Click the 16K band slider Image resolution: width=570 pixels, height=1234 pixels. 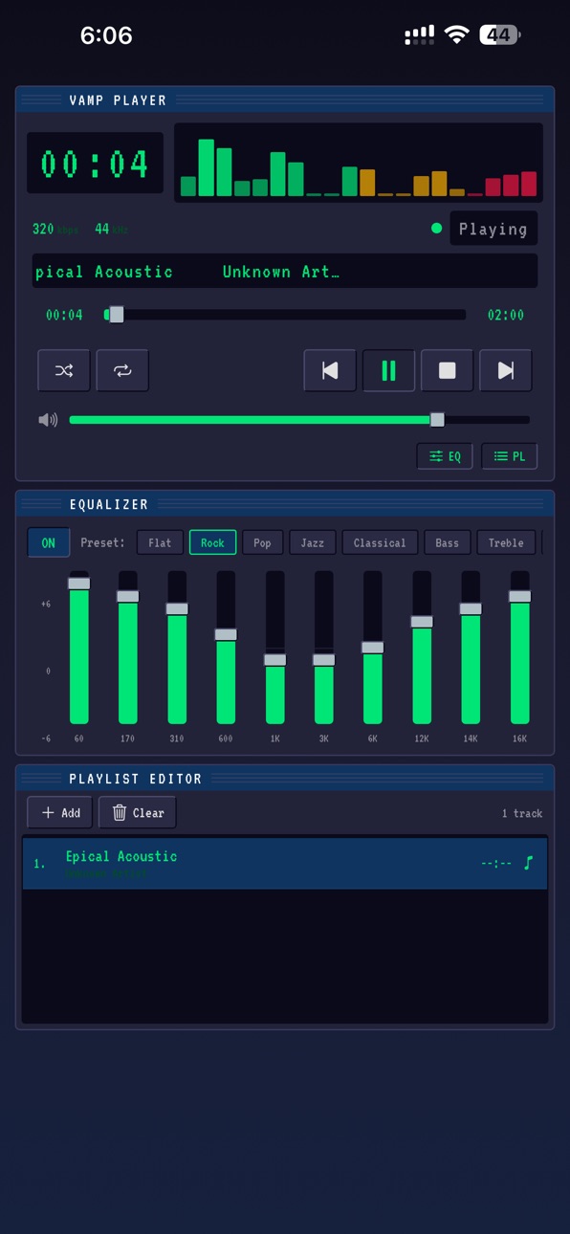[x=519, y=648]
